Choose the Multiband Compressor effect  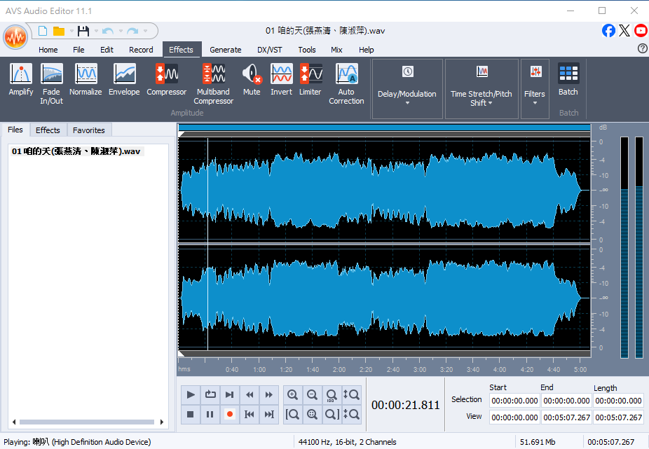tap(213, 83)
